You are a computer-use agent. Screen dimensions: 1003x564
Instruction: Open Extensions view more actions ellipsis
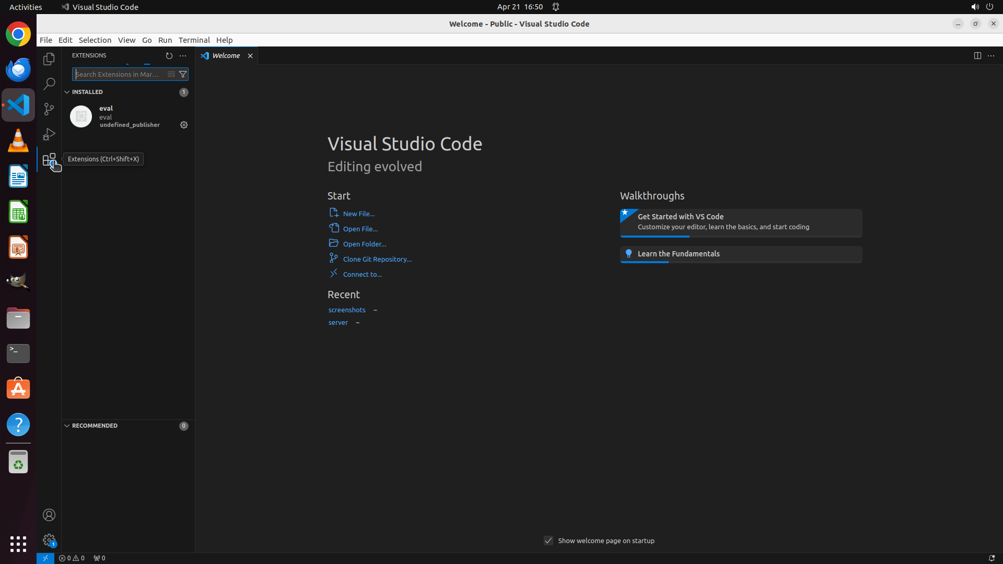click(183, 55)
